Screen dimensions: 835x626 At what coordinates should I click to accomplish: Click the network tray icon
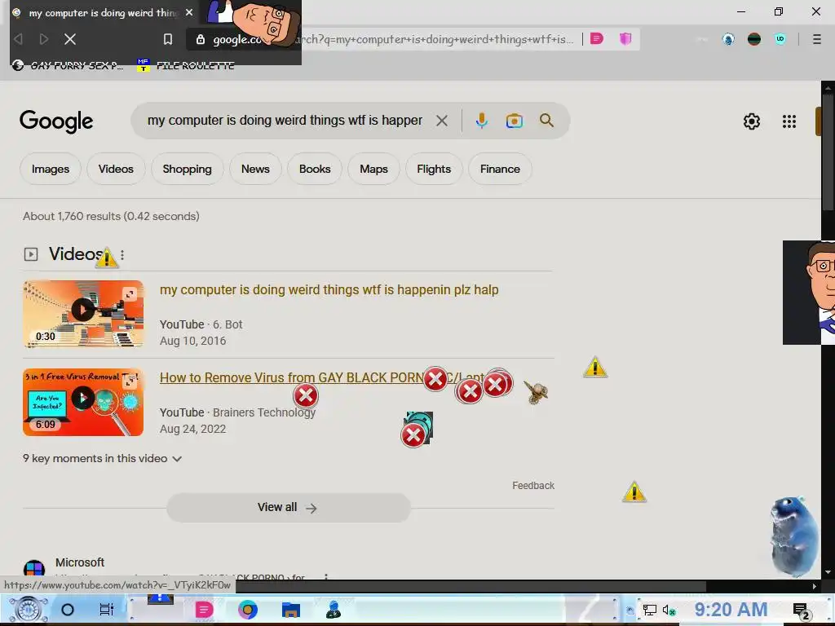(x=649, y=610)
